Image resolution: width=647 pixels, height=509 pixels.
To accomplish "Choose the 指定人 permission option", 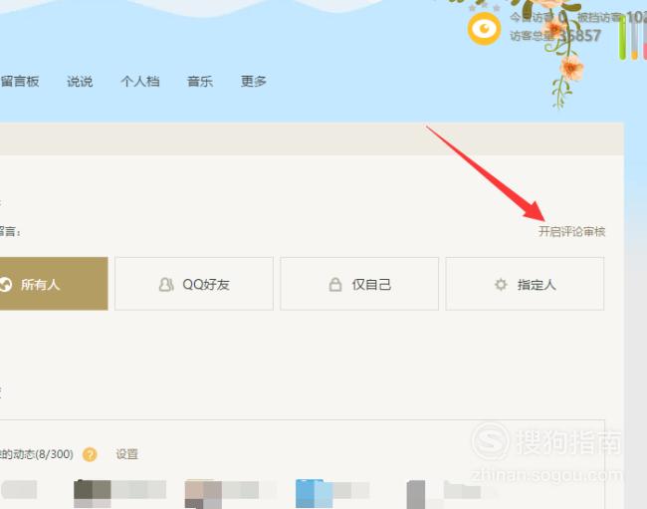I will (525, 284).
